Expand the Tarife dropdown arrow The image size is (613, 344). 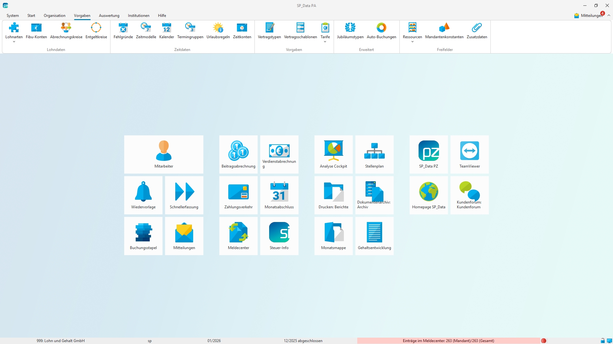325,42
